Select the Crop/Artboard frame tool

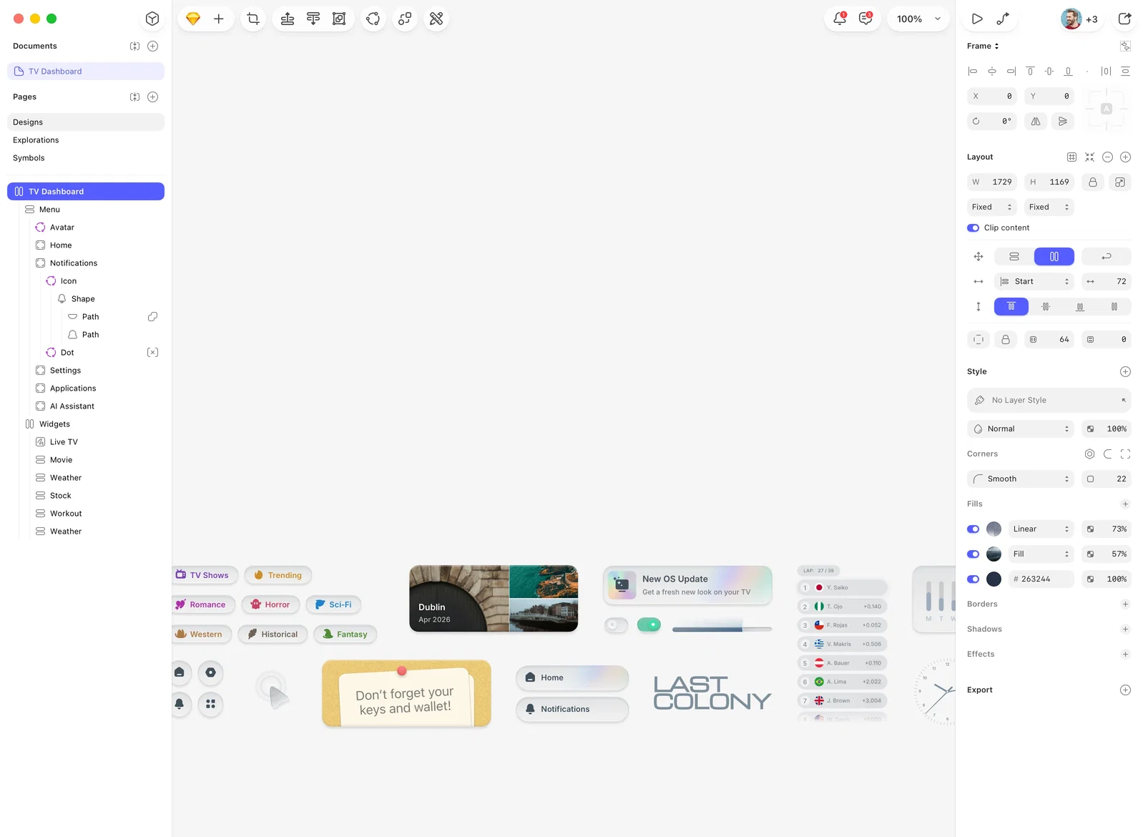pos(253,19)
